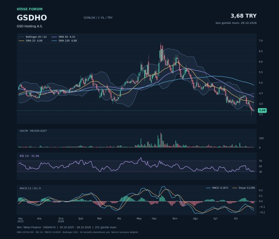Click the 7.0 price axis label
279x239 pixels.
pyautogui.click(x=261, y=41)
